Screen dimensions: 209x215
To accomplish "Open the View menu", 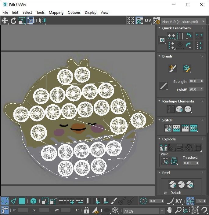I will click(104, 13).
